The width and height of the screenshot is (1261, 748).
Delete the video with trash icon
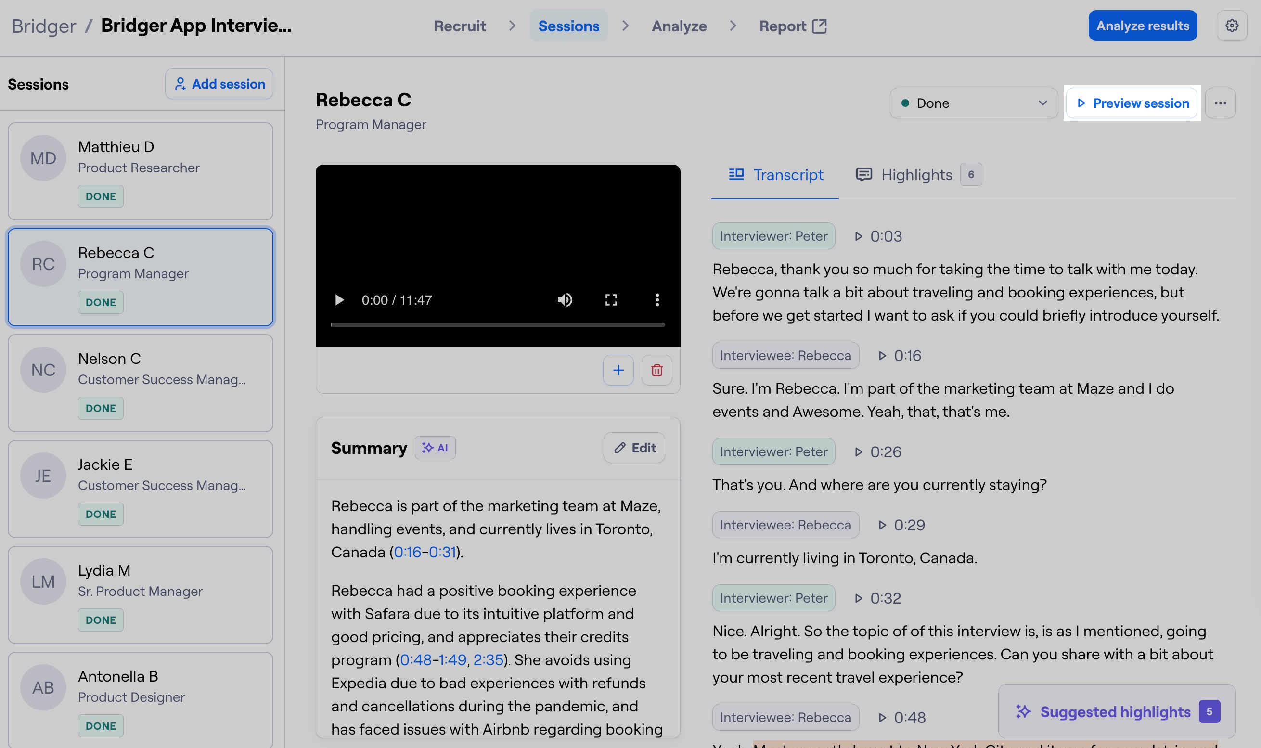pos(656,371)
